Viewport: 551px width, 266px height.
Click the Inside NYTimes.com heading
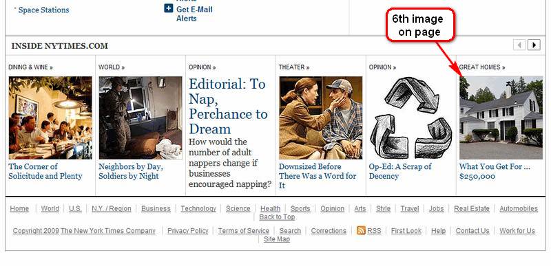click(59, 46)
